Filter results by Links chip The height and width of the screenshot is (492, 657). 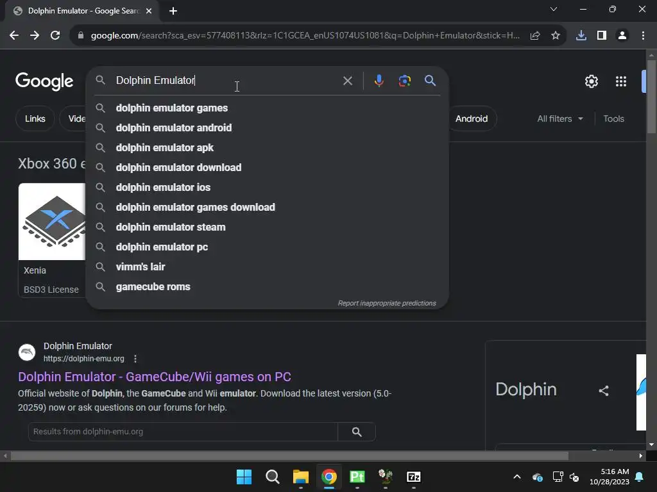[x=35, y=119]
